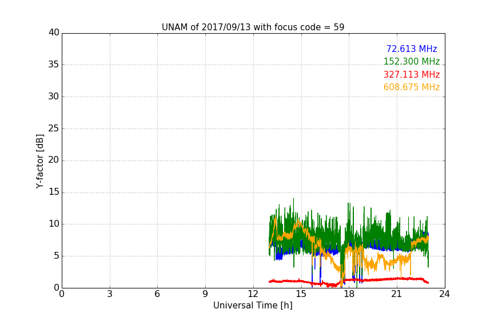Click the "Universal Time [h]" axis label
Viewport: 494px width, 329px height.
253,306
